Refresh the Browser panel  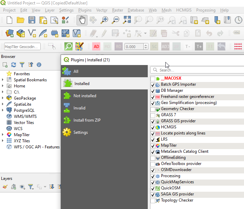click(x=14, y=65)
